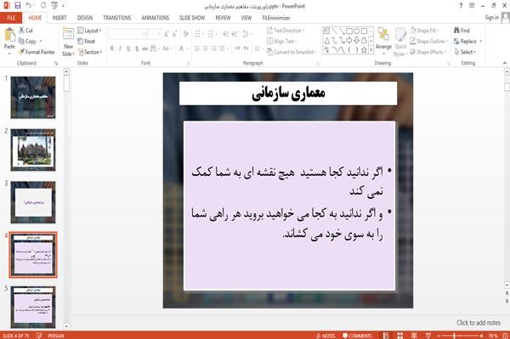Expand the Copy dropdown arrow
Viewport: 510px width, 339px height.
pyautogui.click(x=41, y=42)
